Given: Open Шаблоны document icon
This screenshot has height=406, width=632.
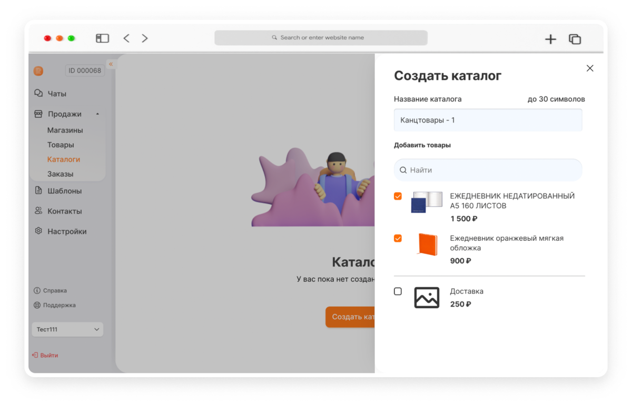Looking at the screenshot, I should 38,190.
